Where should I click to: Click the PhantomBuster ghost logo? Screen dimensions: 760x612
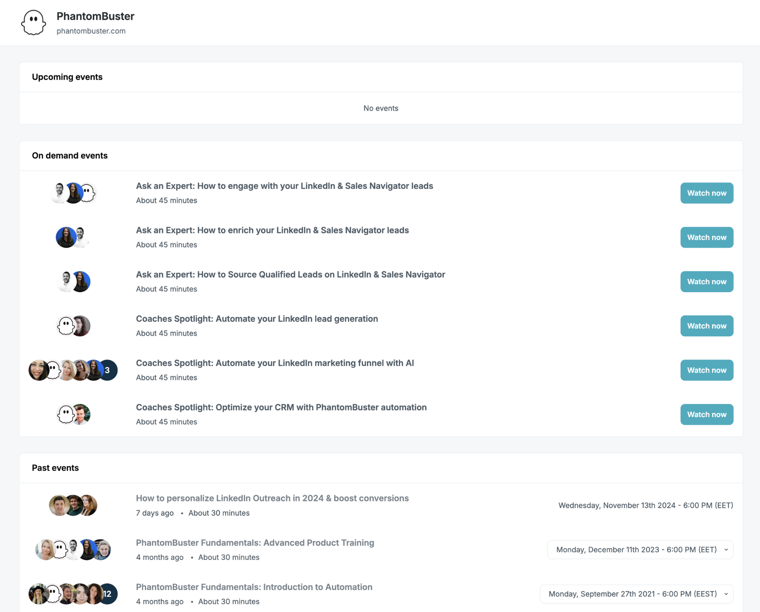[33, 23]
